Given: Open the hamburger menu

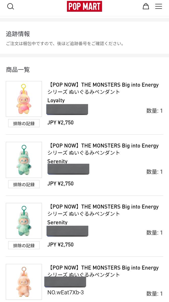Looking at the screenshot, I should pos(158,7).
